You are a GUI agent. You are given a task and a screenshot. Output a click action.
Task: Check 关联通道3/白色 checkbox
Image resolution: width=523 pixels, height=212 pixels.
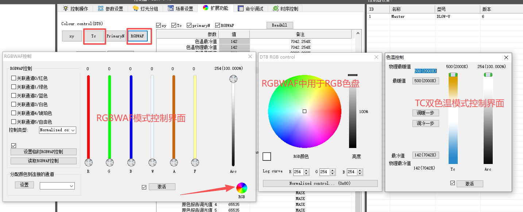[13, 104]
